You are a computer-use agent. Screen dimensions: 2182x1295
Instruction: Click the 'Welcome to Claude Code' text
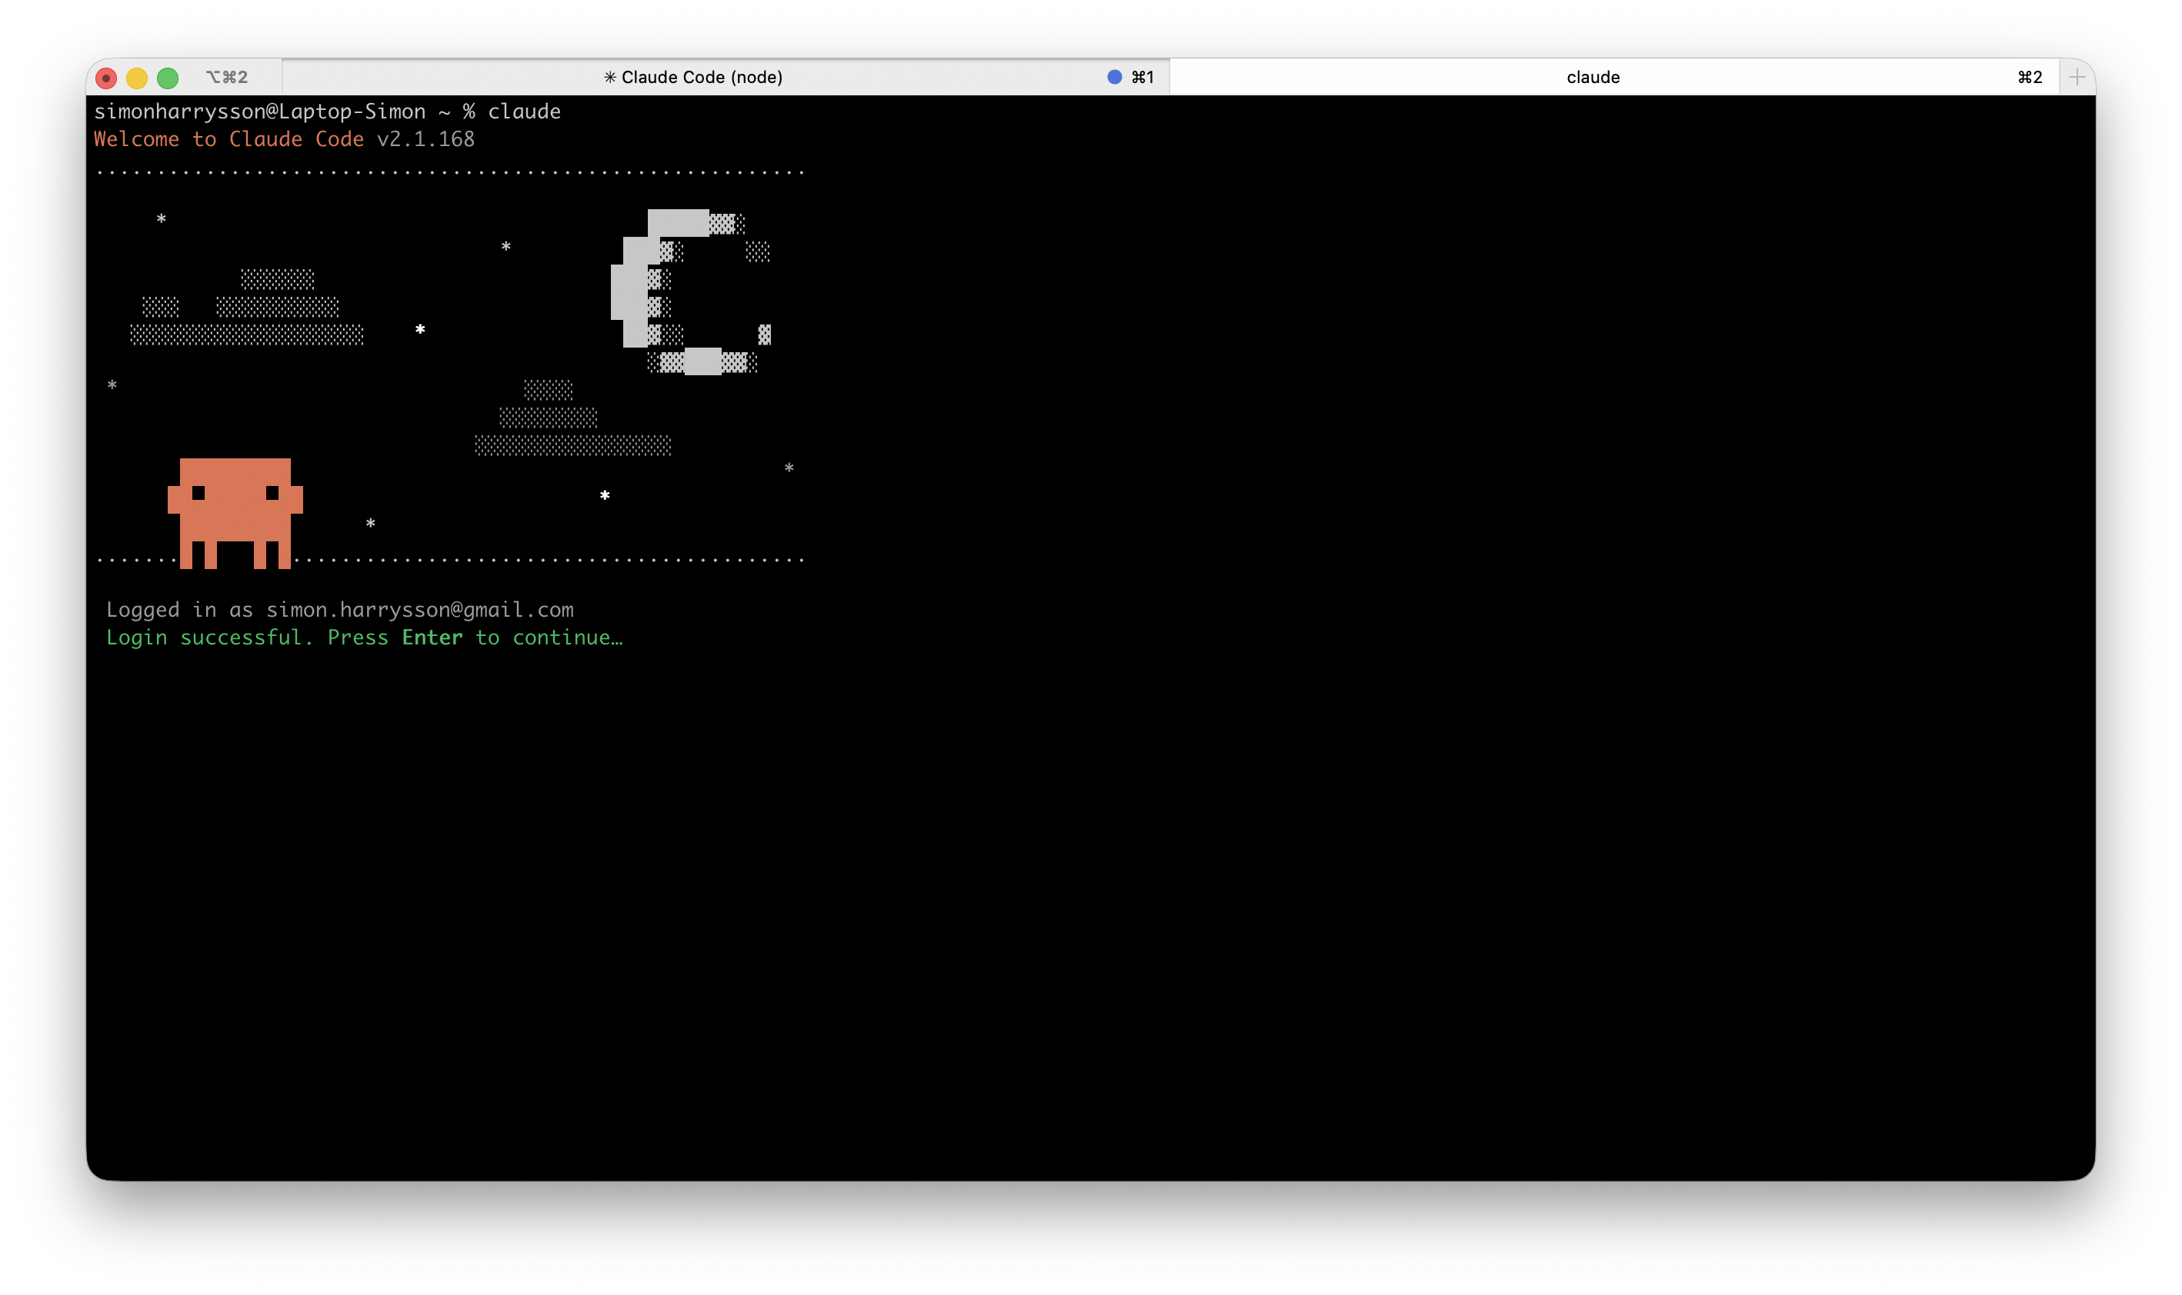point(229,138)
